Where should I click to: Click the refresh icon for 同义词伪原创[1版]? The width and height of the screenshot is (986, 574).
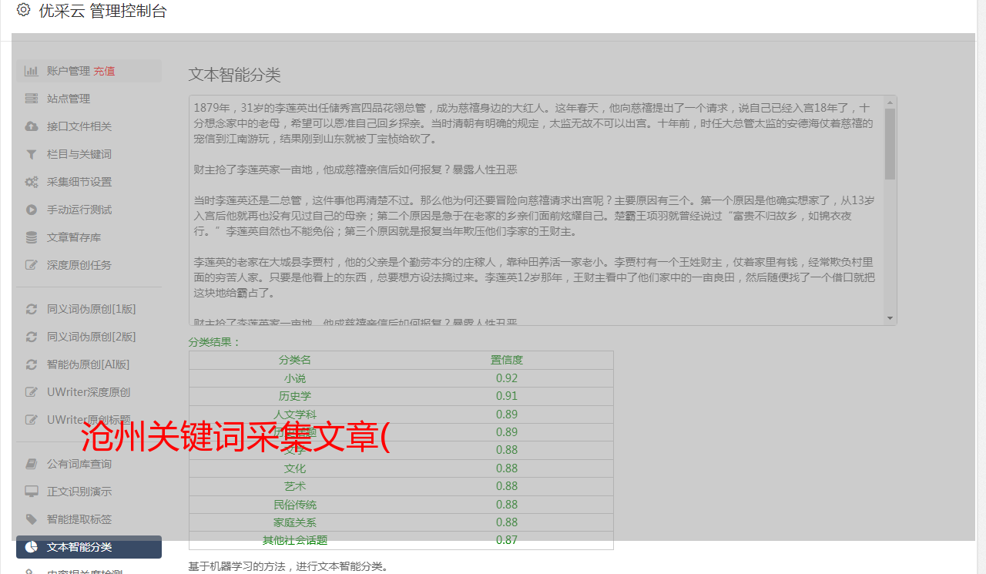tap(32, 309)
